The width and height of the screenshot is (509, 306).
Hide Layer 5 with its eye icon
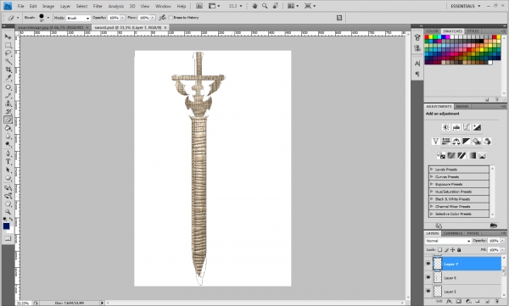coord(428,292)
